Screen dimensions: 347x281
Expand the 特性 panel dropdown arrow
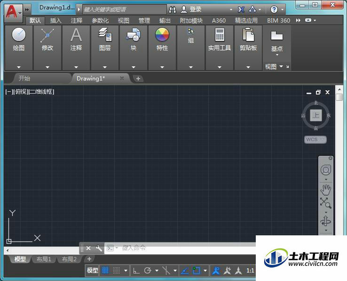click(x=162, y=67)
